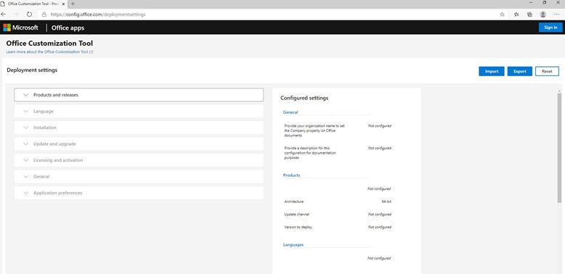Go back using browser back arrow
The image size is (565, 274).
click(3, 14)
